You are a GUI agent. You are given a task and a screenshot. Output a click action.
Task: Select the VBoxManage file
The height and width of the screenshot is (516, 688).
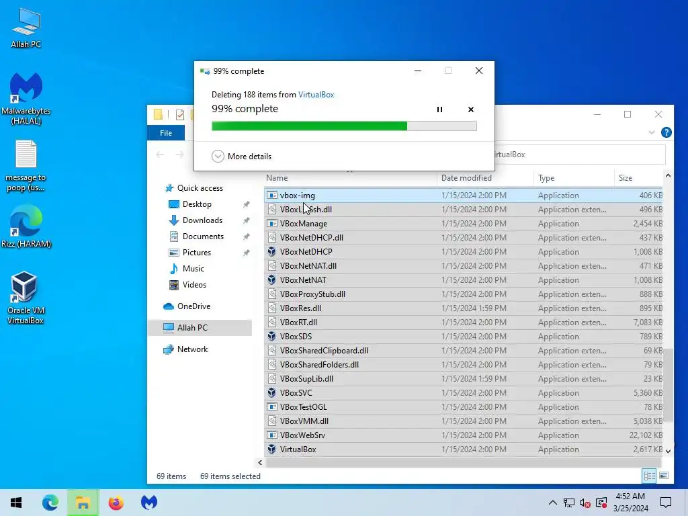coord(464,223)
